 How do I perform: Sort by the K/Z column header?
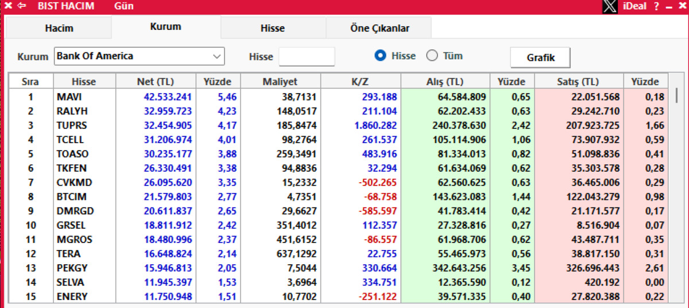pos(361,82)
